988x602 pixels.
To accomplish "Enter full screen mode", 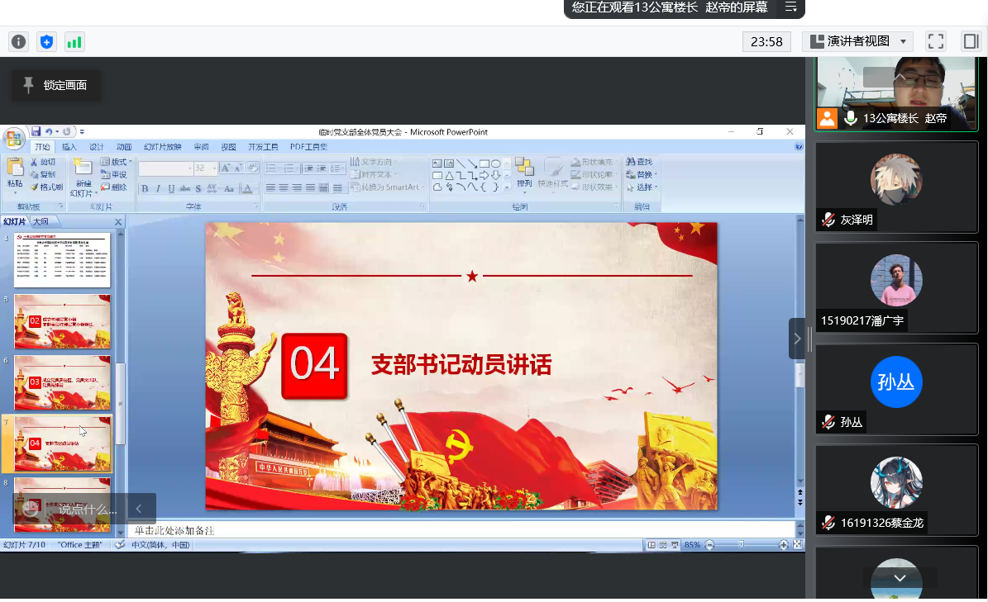I will (935, 41).
